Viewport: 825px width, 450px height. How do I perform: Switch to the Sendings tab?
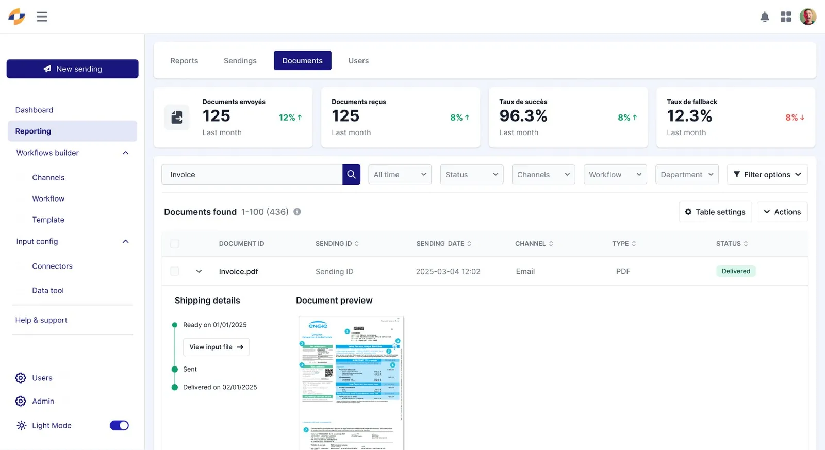pos(240,61)
